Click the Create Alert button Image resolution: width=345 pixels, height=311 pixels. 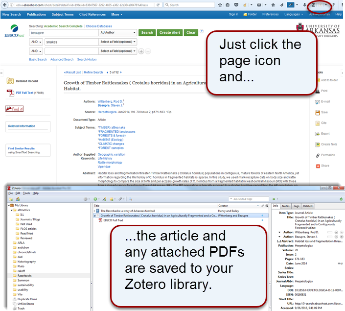(x=170, y=33)
